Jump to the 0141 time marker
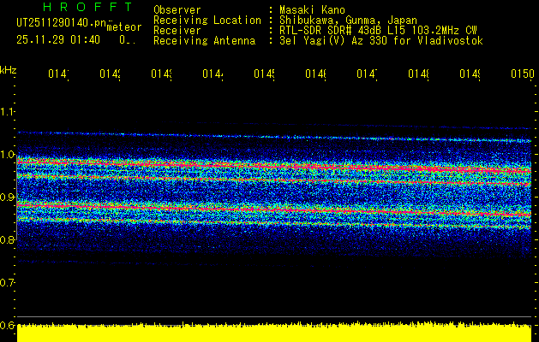 (x=57, y=74)
